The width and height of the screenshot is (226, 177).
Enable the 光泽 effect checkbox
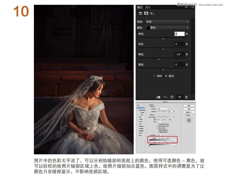coord(138,124)
